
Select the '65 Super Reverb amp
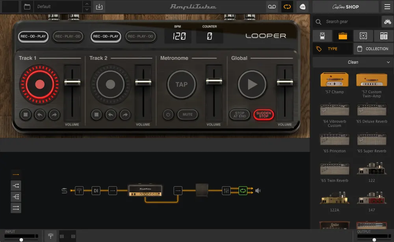point(372,139)
